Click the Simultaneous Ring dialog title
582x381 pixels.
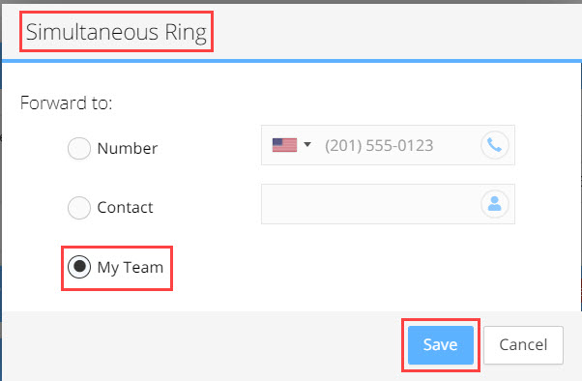coord(116,32)
